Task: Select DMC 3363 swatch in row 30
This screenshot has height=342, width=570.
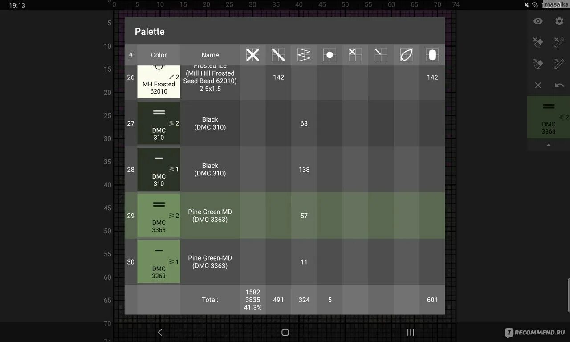Action: 159,262
